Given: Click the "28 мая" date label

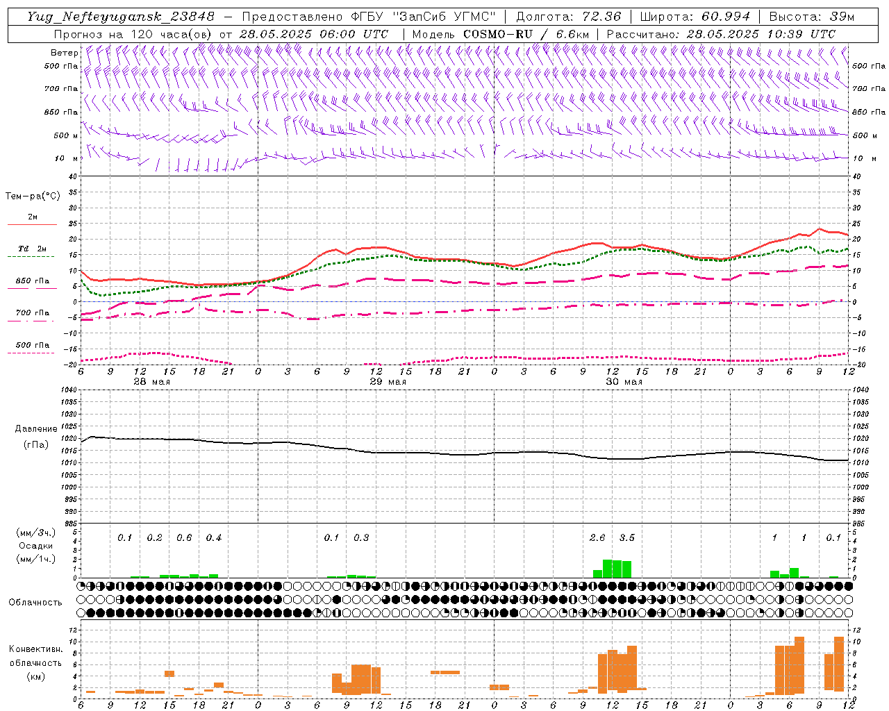Looking at the screenshot, I should [151, 382].
